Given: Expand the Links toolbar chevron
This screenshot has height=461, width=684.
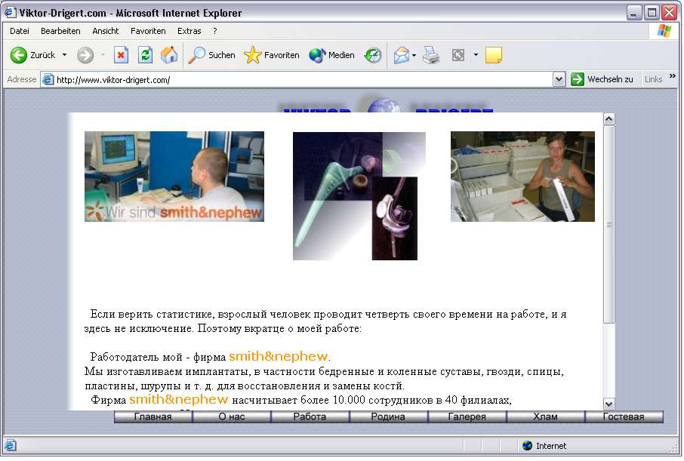Looking at the screenshot, I should click(672, 76).
